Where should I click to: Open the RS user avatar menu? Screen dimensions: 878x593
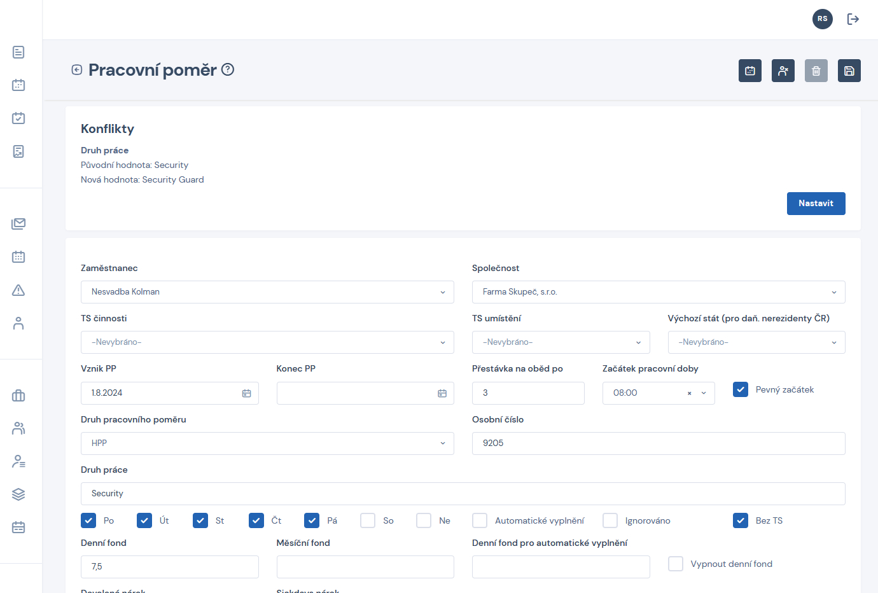point(822,19)
